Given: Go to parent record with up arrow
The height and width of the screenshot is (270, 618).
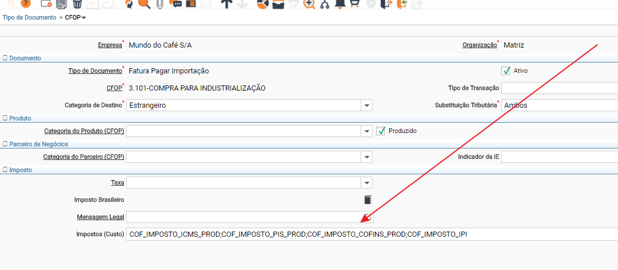Looking at the screenshot, I should click(x=226, y=3).
